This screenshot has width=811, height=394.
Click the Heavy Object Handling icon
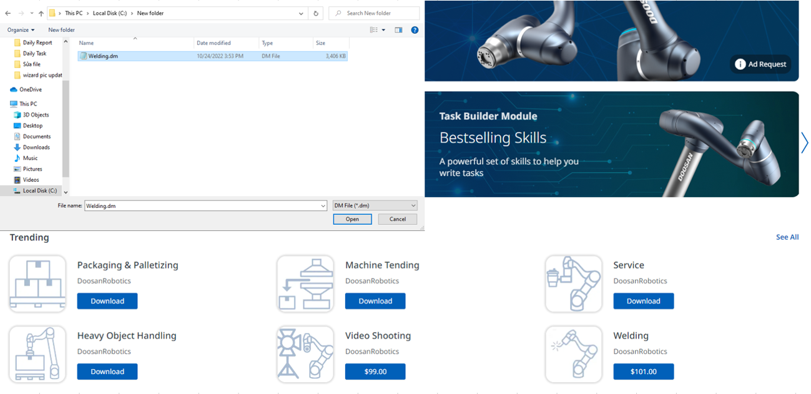[37, 354]
